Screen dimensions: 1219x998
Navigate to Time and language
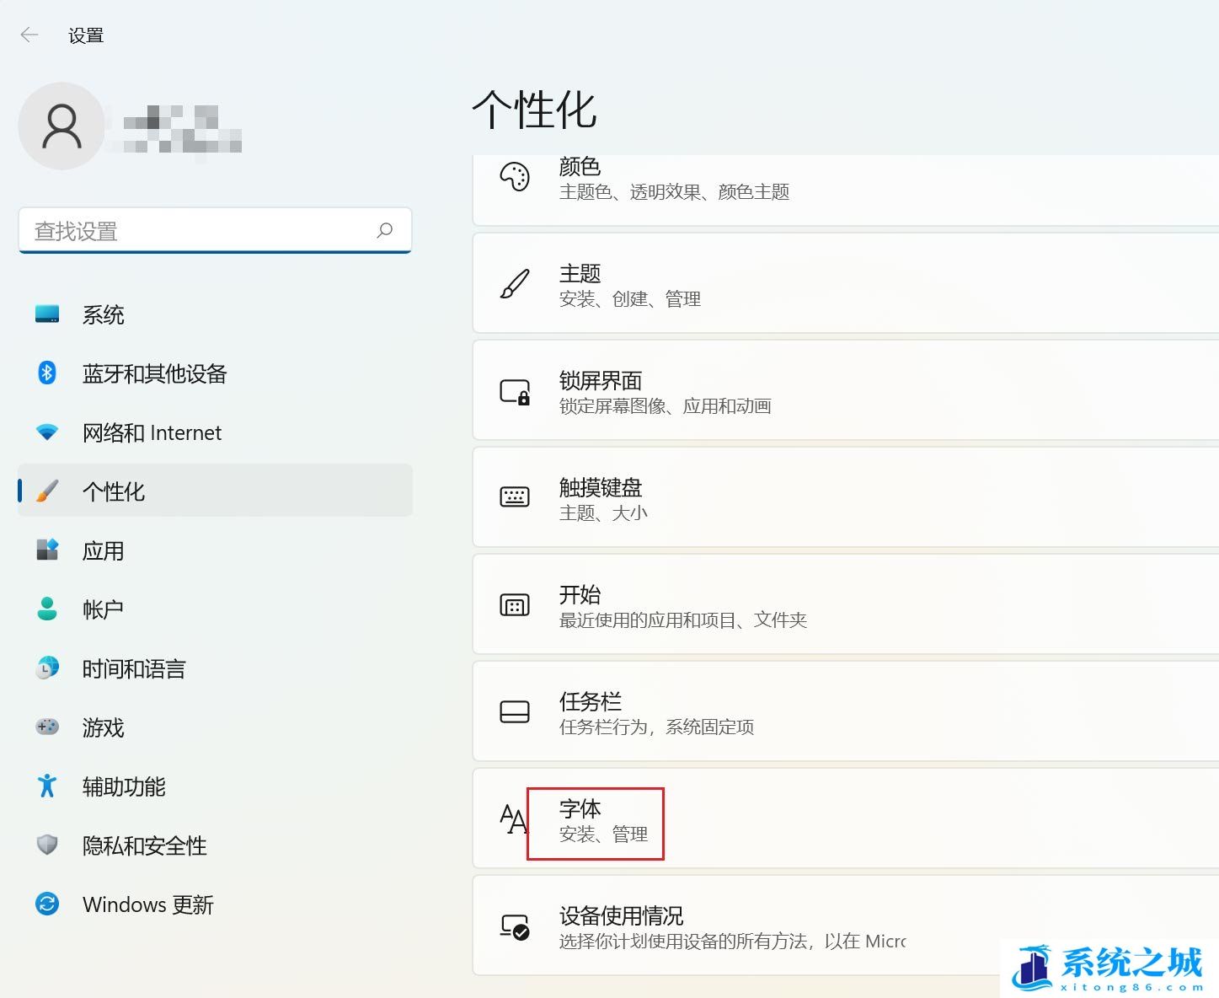[133, 668]
